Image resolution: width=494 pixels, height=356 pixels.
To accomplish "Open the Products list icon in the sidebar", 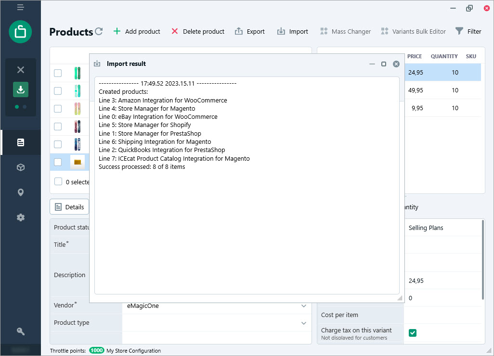I will coord(21,142).
